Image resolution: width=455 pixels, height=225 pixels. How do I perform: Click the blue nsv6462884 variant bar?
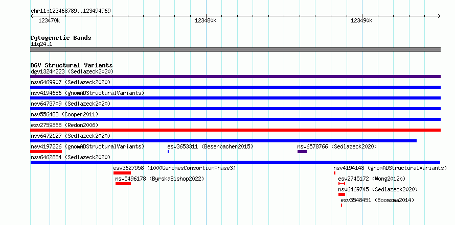235,162
